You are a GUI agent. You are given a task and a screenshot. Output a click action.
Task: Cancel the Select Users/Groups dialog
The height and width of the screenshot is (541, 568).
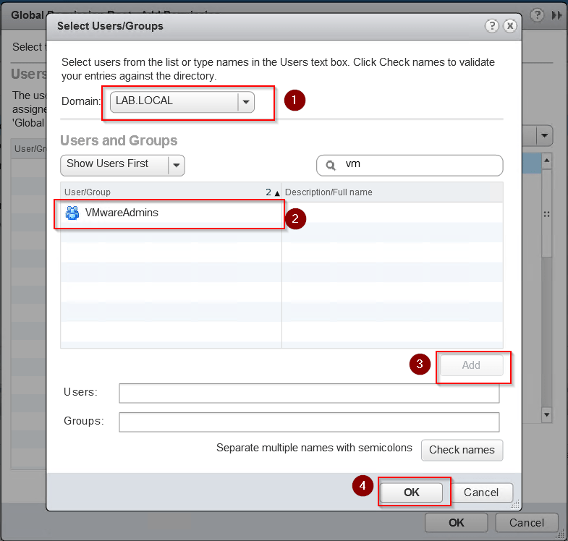point(481,492)
